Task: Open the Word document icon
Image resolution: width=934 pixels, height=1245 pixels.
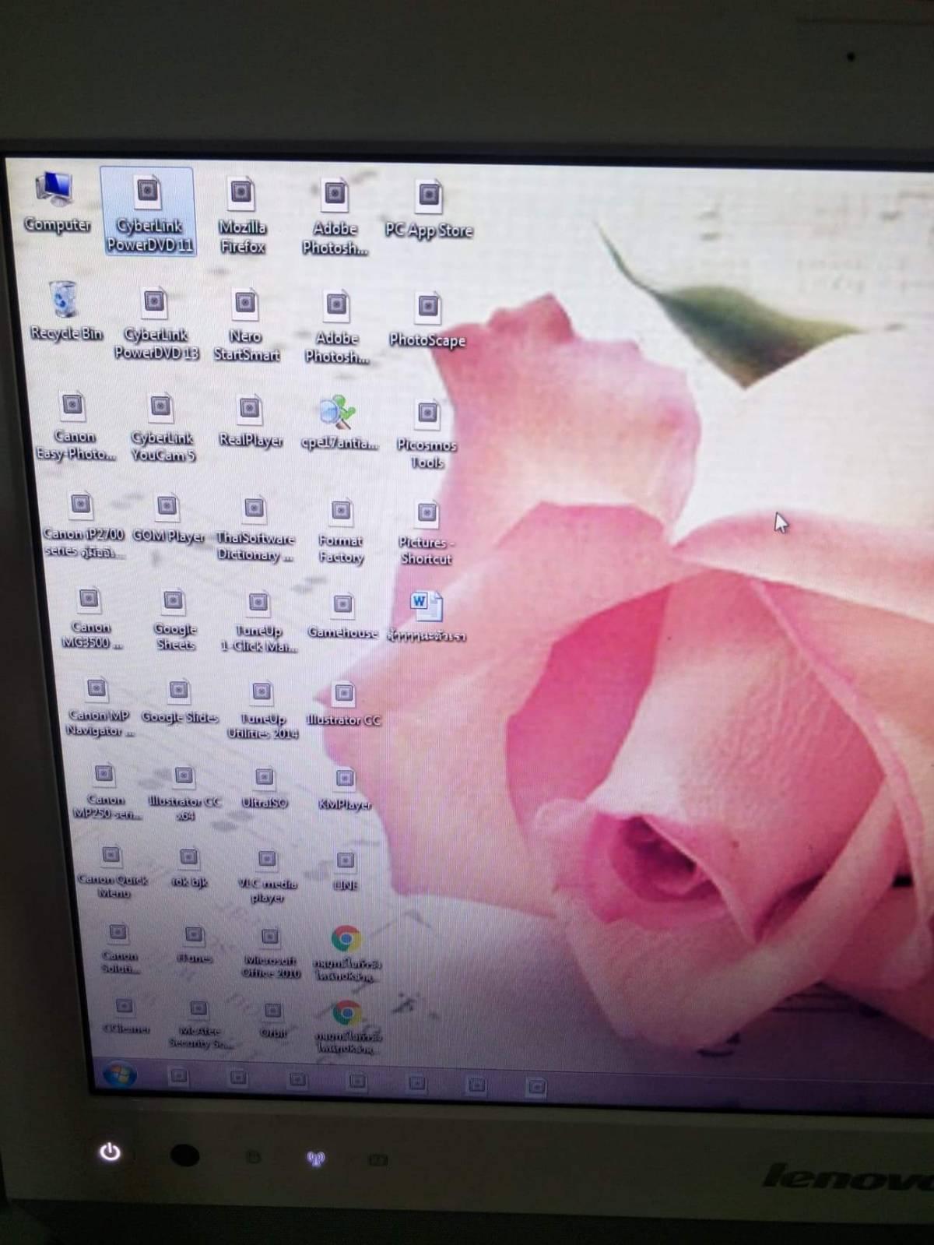Action: click(427, 617)
